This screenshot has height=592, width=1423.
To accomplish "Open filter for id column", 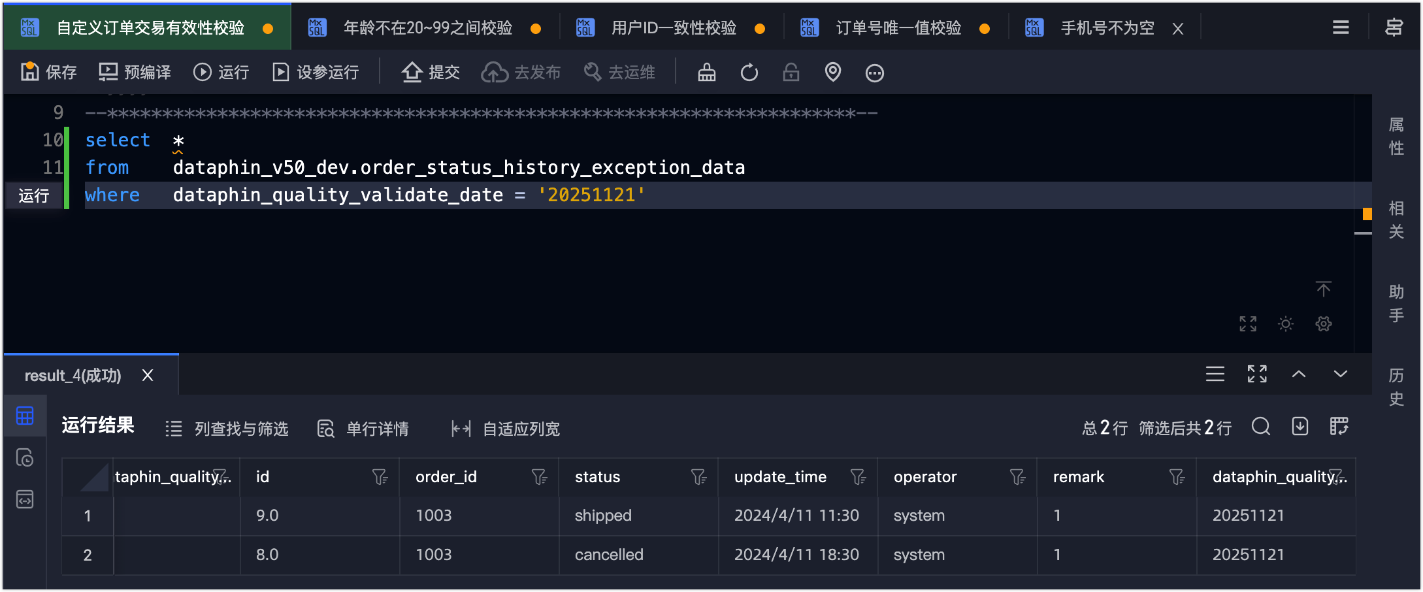I will click(380, 477).
